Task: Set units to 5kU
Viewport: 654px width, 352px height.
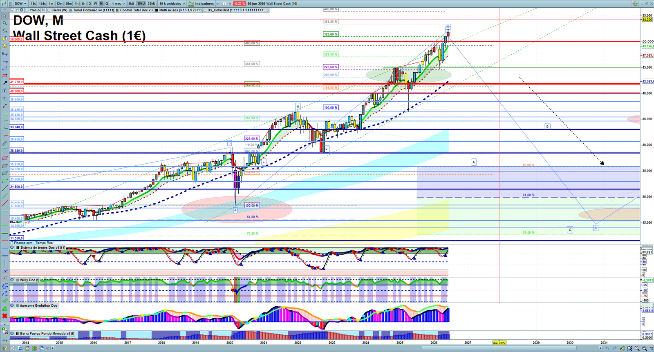Action: tap(131, 4)
